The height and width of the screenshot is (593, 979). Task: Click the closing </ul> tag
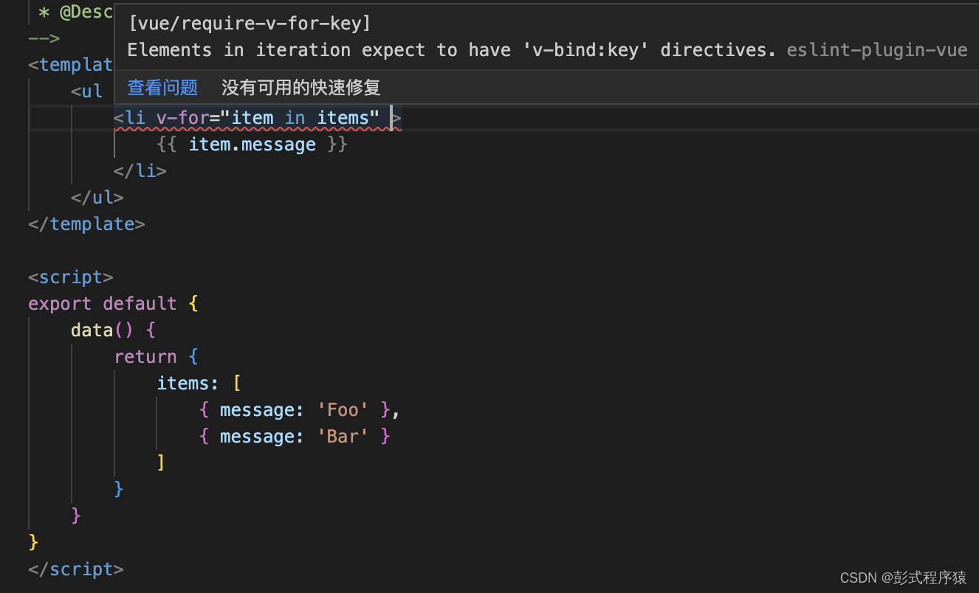click(x=97, y=198)
